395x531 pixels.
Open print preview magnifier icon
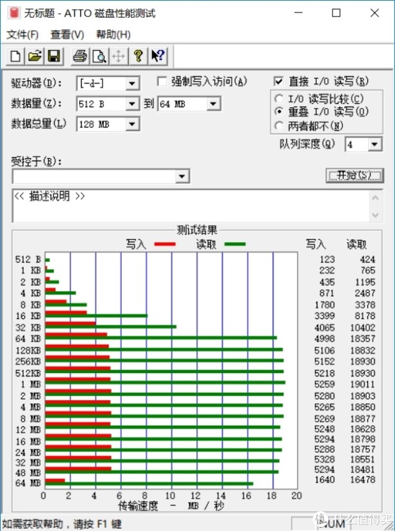[99, 56]
